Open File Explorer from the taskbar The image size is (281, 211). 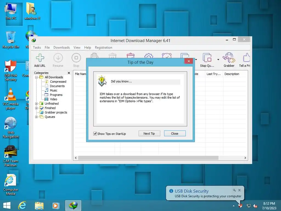pos(39,206)
